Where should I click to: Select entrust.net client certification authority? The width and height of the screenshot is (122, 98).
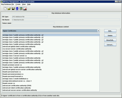click(x=51, y=88)
